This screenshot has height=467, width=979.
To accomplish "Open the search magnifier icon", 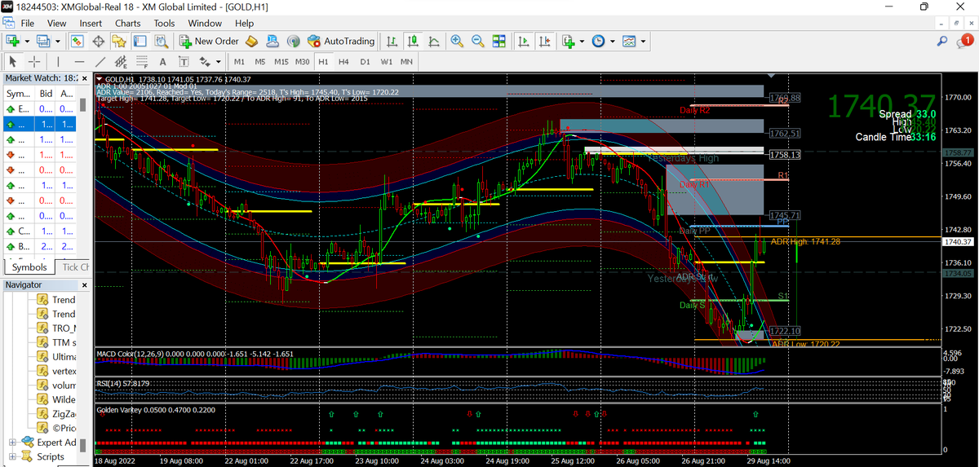I will point(942,41).
